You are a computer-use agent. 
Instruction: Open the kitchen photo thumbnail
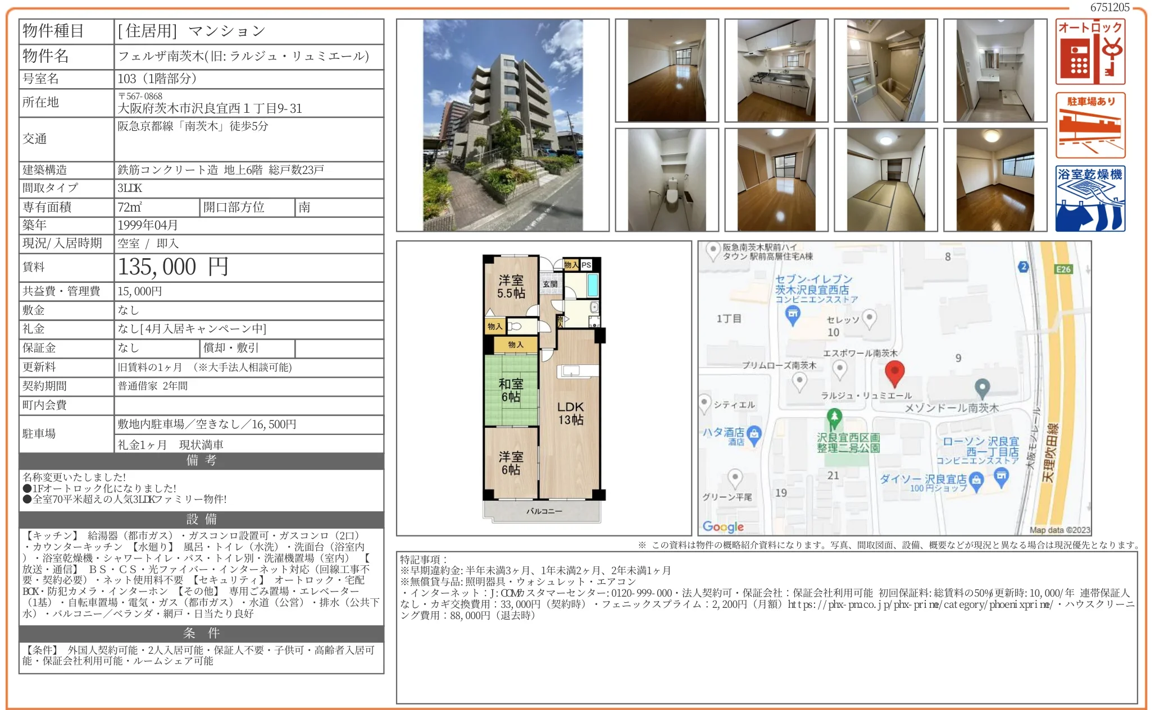[x=776, y=71]
